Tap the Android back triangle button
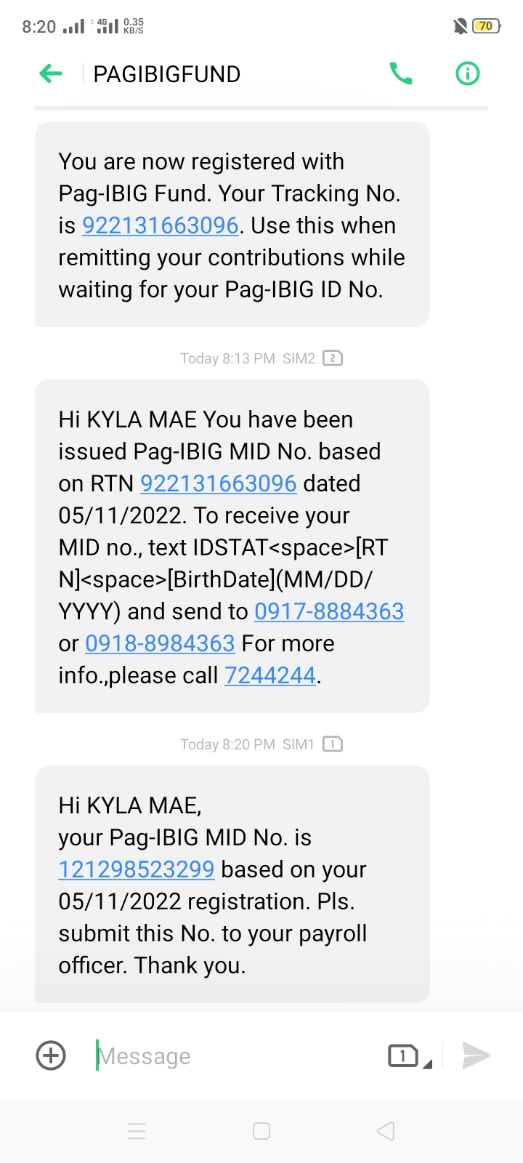Image resolution: width=523 pixels, height=1163 pixels. pyautogui.click(x=386, y=1131)
